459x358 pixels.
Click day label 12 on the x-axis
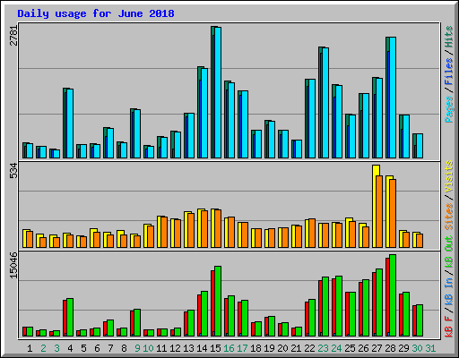pos(175,348)
